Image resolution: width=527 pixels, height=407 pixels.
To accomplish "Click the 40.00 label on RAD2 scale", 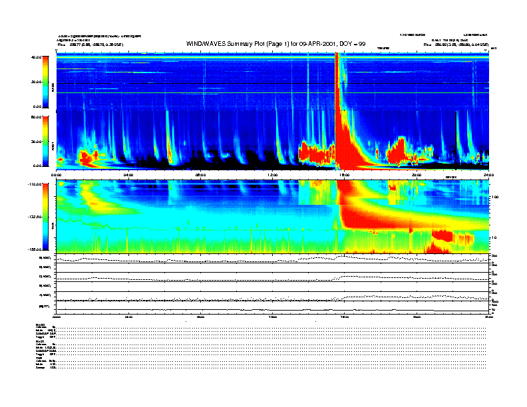I will click(36, 57).
